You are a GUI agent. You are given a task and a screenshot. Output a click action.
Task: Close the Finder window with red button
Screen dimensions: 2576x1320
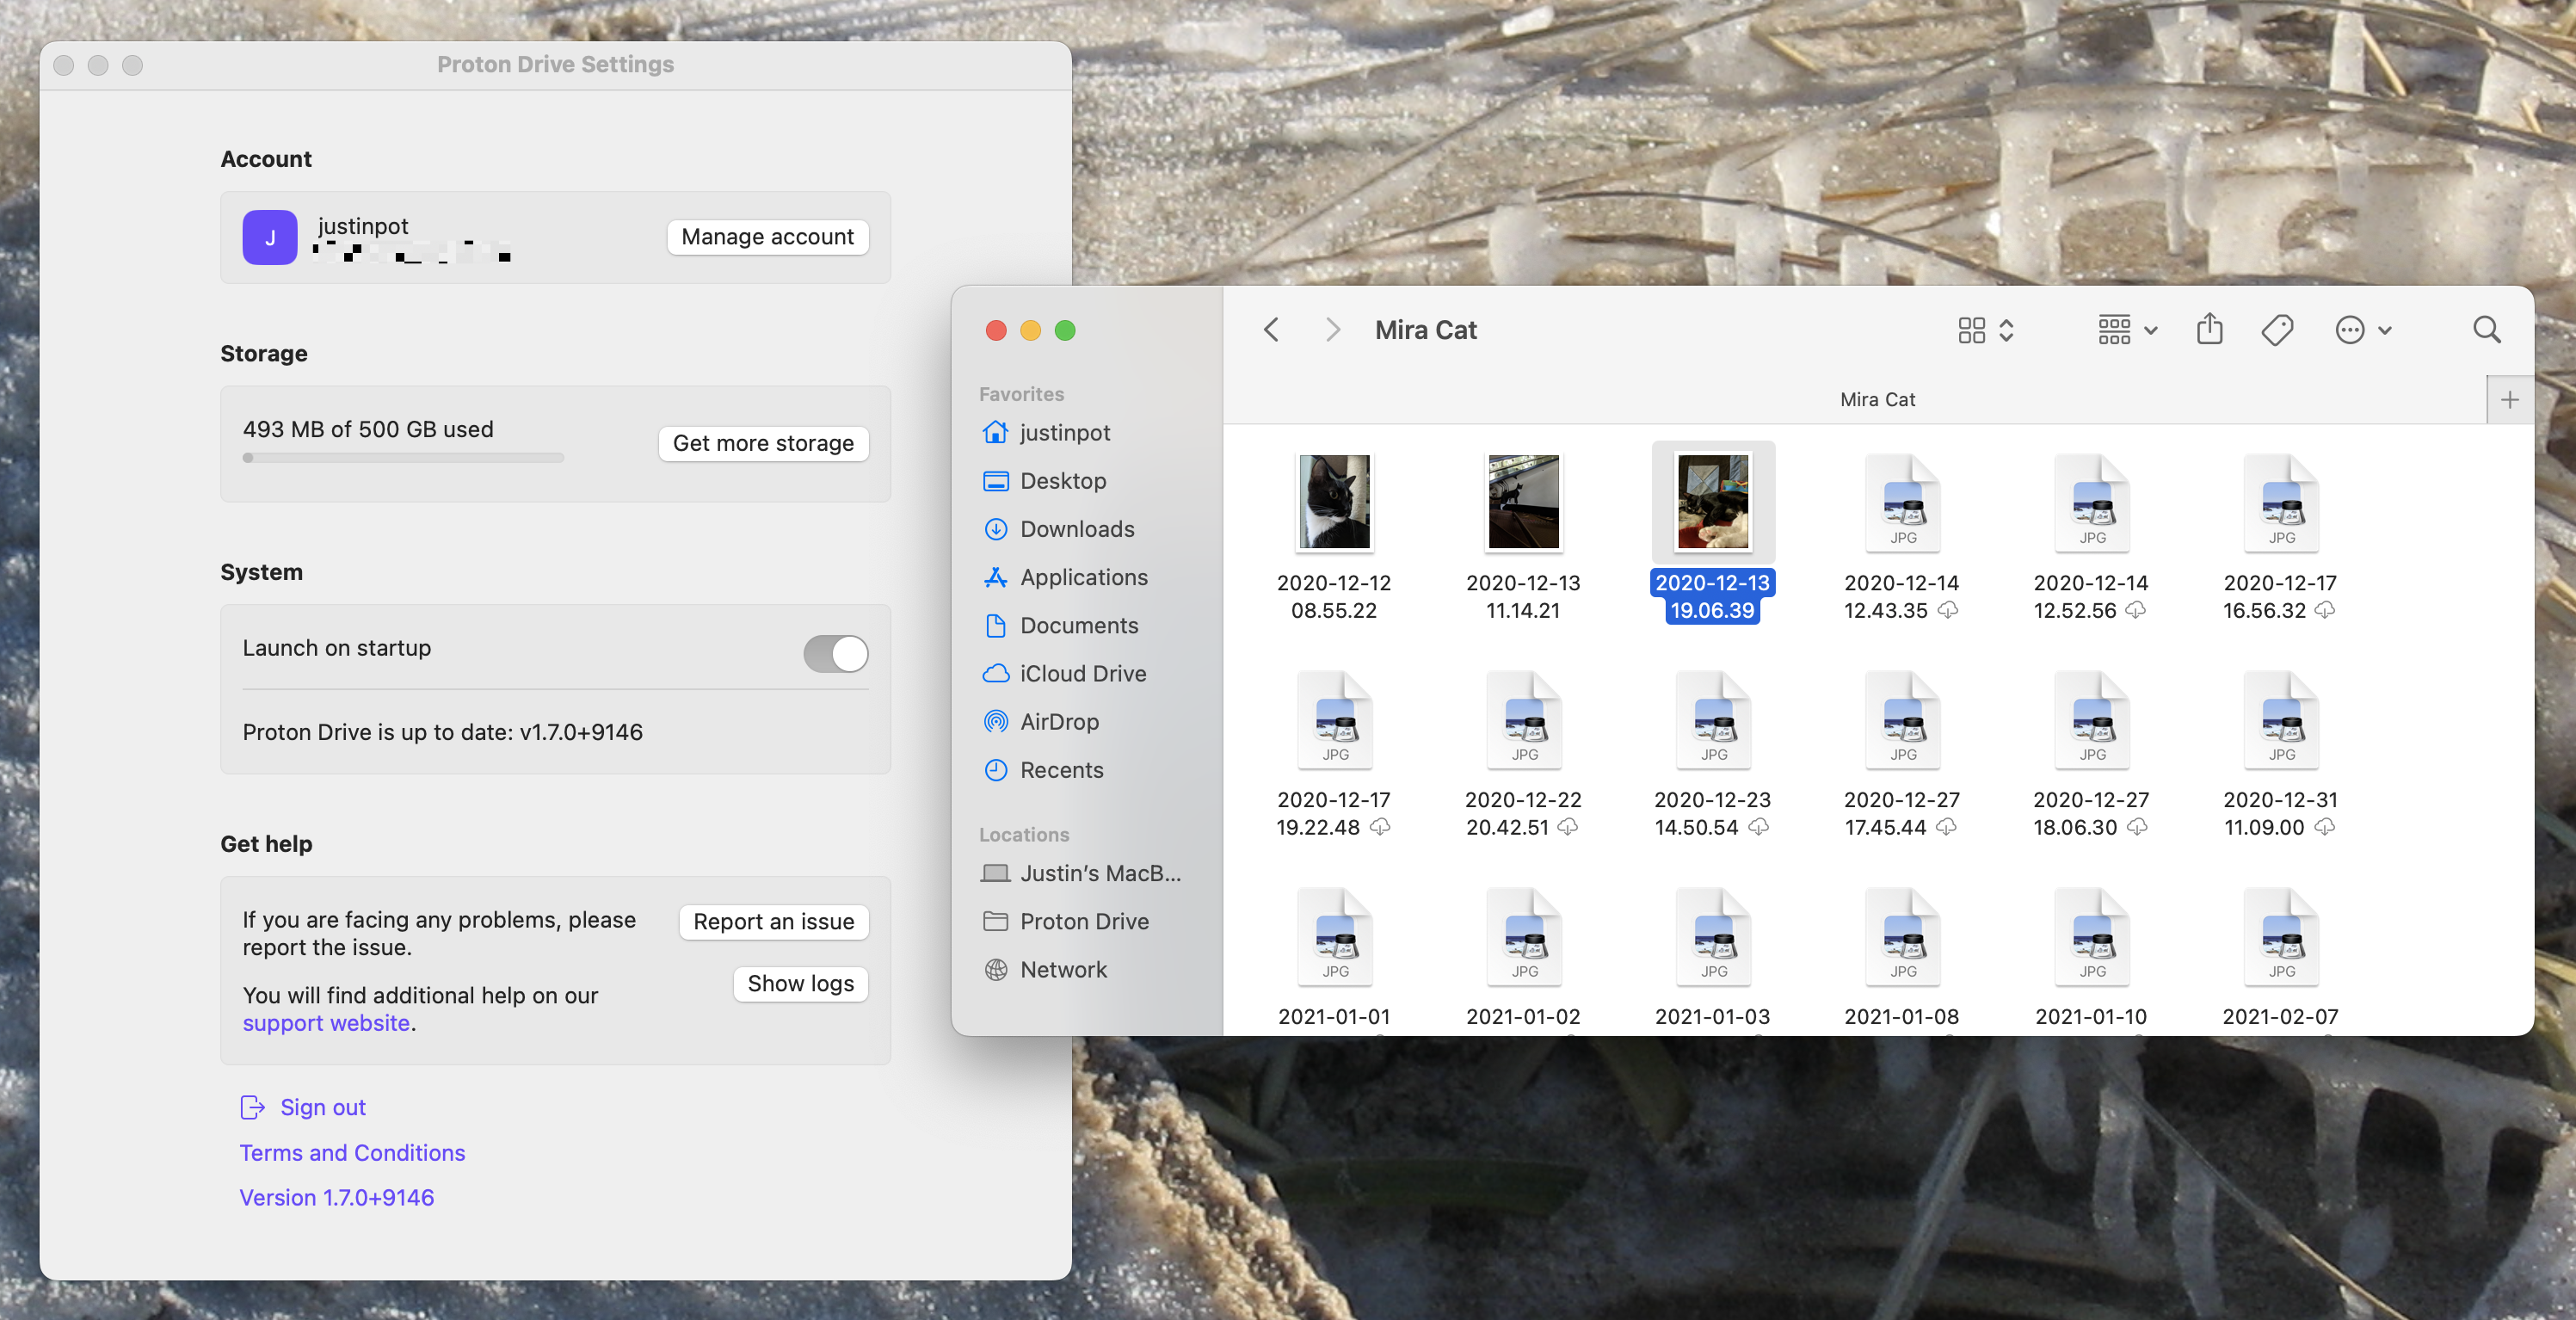[x=996, y=330]
